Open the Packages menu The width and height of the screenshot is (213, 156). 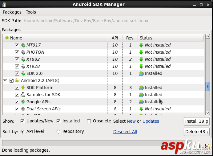click(12, 12)
